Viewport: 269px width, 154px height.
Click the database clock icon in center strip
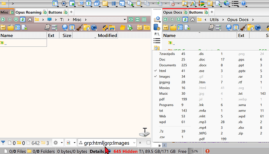click(157, 27)
